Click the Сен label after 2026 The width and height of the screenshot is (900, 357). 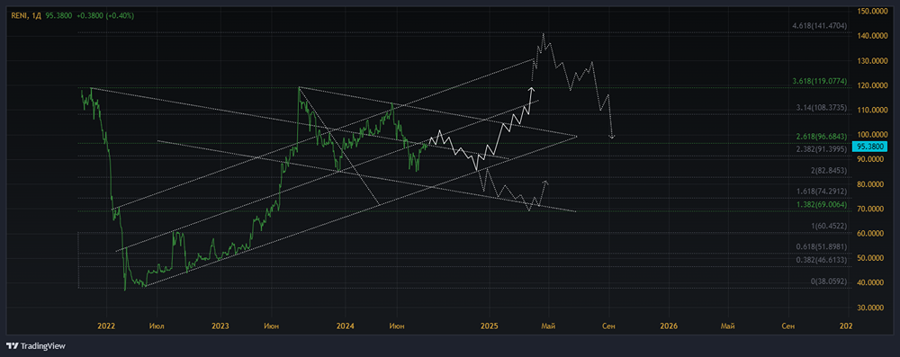(x=788, y=326)
